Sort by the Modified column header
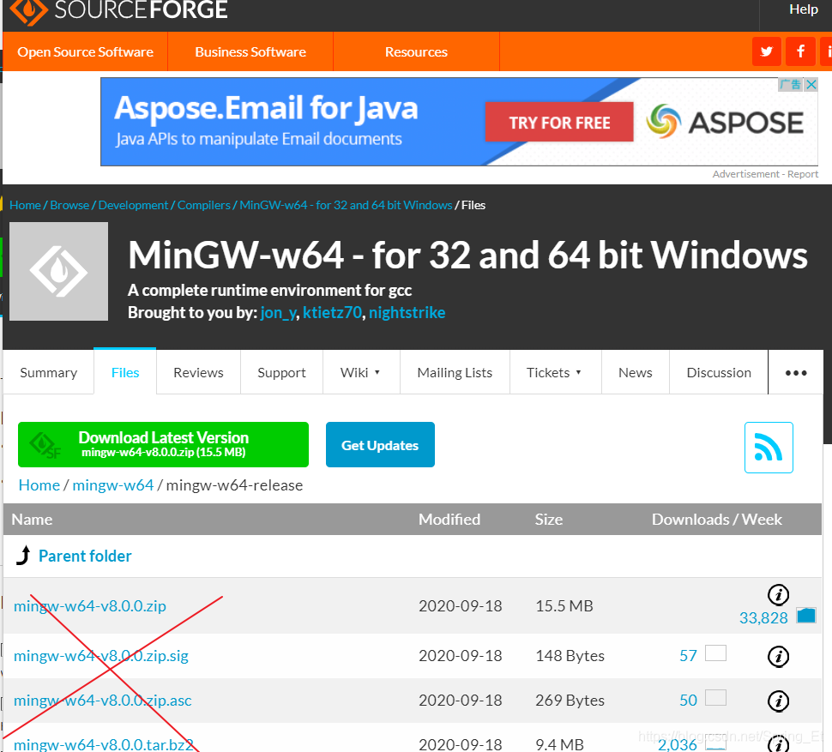Screen dimensions: 832x752 (449, 519)
